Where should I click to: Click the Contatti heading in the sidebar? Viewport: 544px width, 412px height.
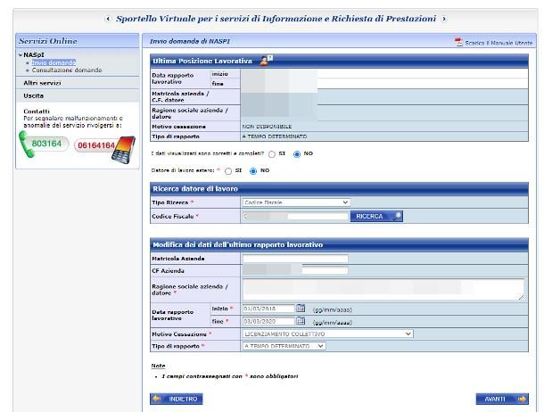[x=37, y=111]
